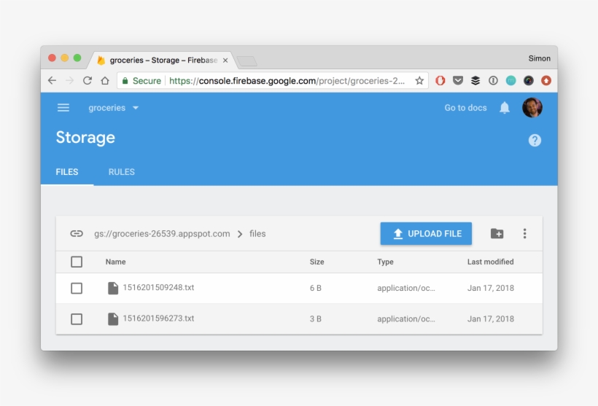Open the user account avatar
The height and width of the screenshot is (406, 598).
click(532, 107)
